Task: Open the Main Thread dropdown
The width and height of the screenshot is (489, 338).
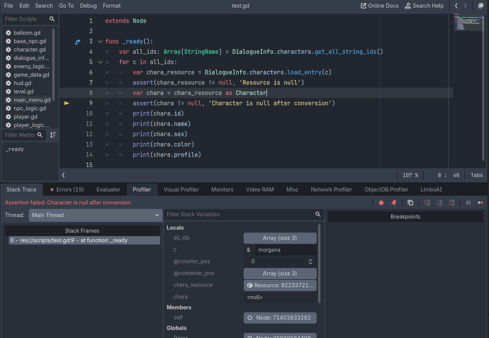Action: tap(96, 215)
